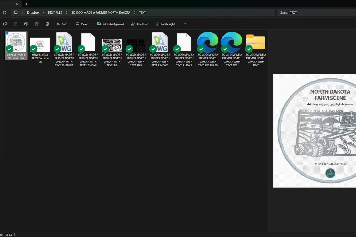
Task: Expand the chevron after ETSY FILES breadcrumb
Action: (67, 12)
